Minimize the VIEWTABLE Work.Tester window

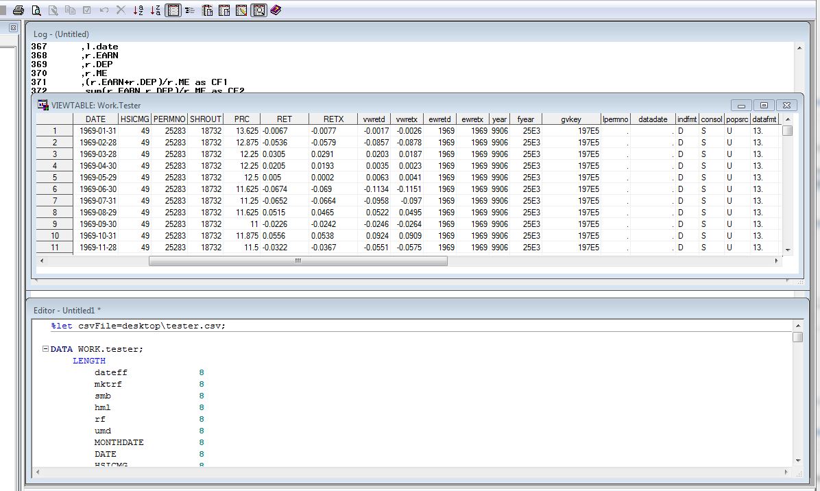click(x=741, y=105)
